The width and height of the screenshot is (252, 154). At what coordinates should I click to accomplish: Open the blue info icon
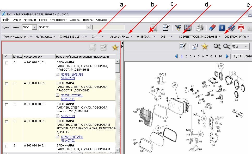222,28
